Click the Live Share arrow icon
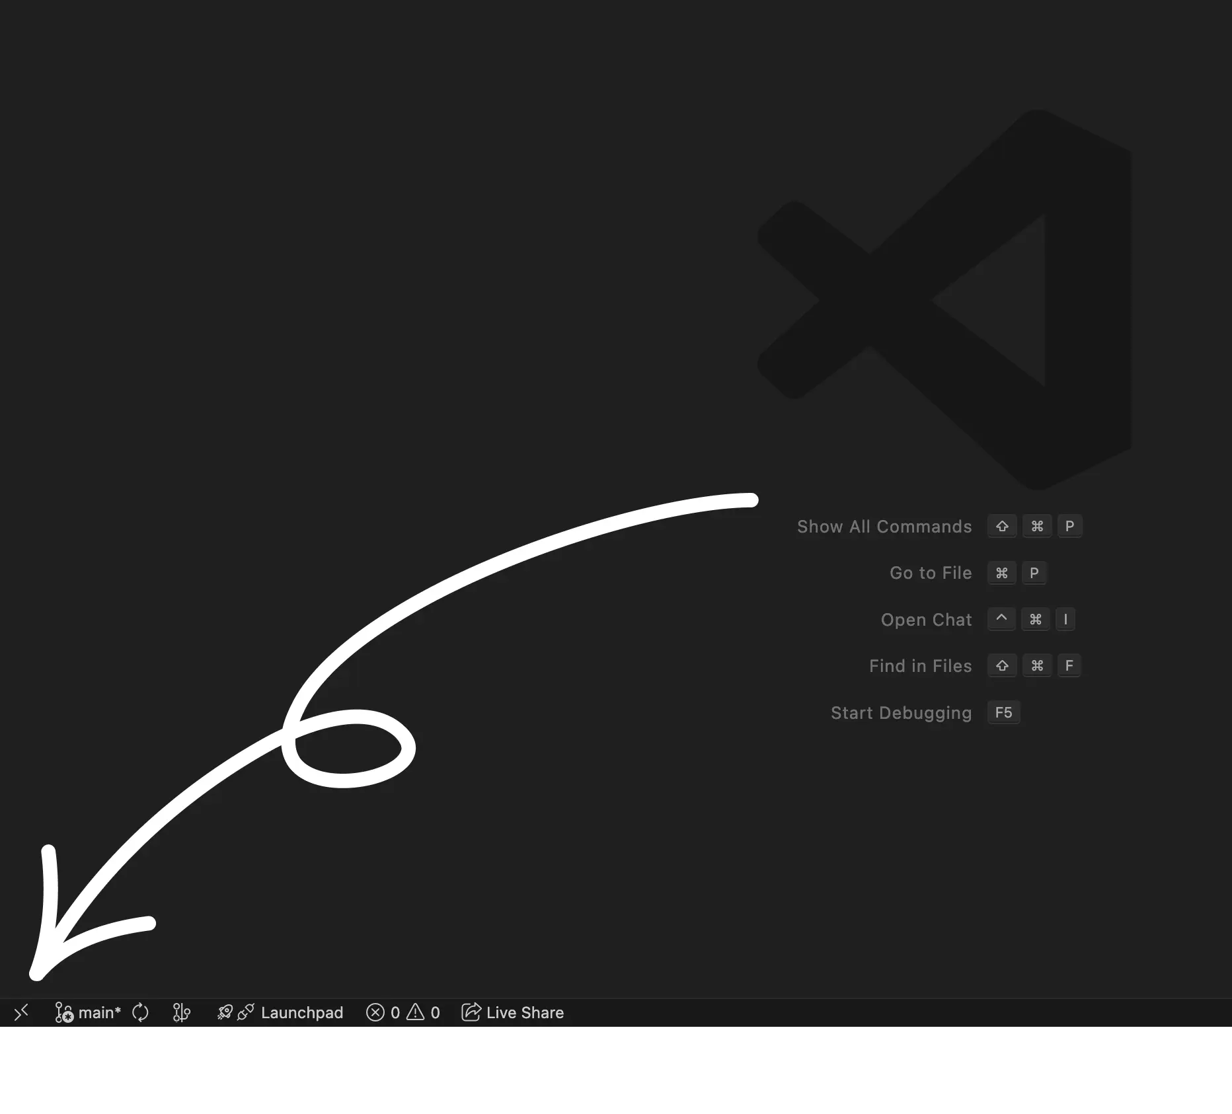 [x=471, y=1012]
